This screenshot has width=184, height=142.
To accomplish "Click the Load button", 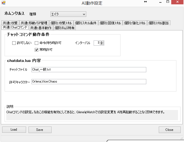I will [x=14, y=130].
